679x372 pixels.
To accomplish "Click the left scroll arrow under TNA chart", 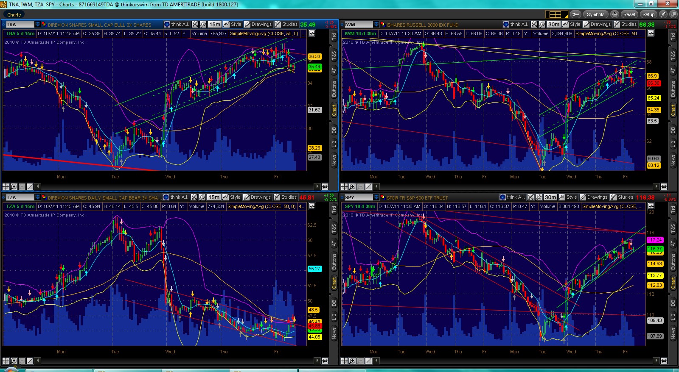I will pyautogui.click(x=38, y=186).
